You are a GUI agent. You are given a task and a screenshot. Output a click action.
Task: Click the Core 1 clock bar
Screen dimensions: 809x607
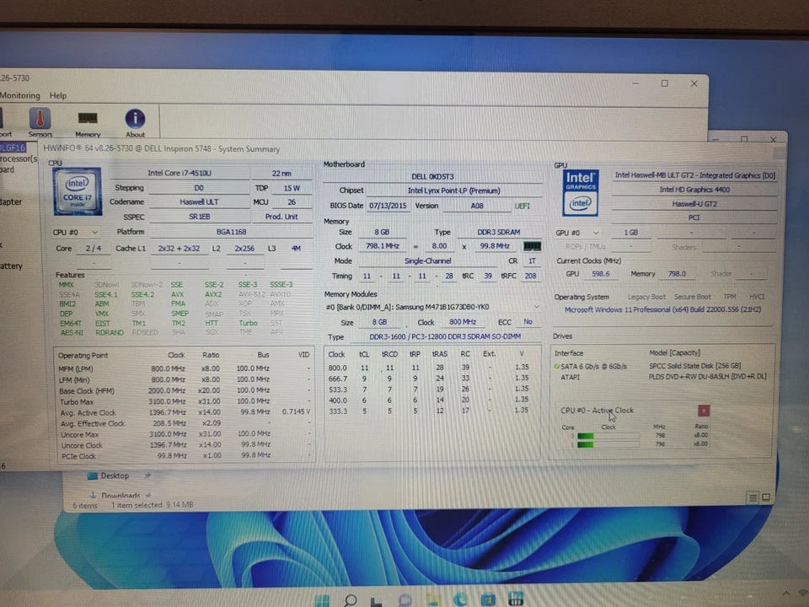[x=608, y=444]
